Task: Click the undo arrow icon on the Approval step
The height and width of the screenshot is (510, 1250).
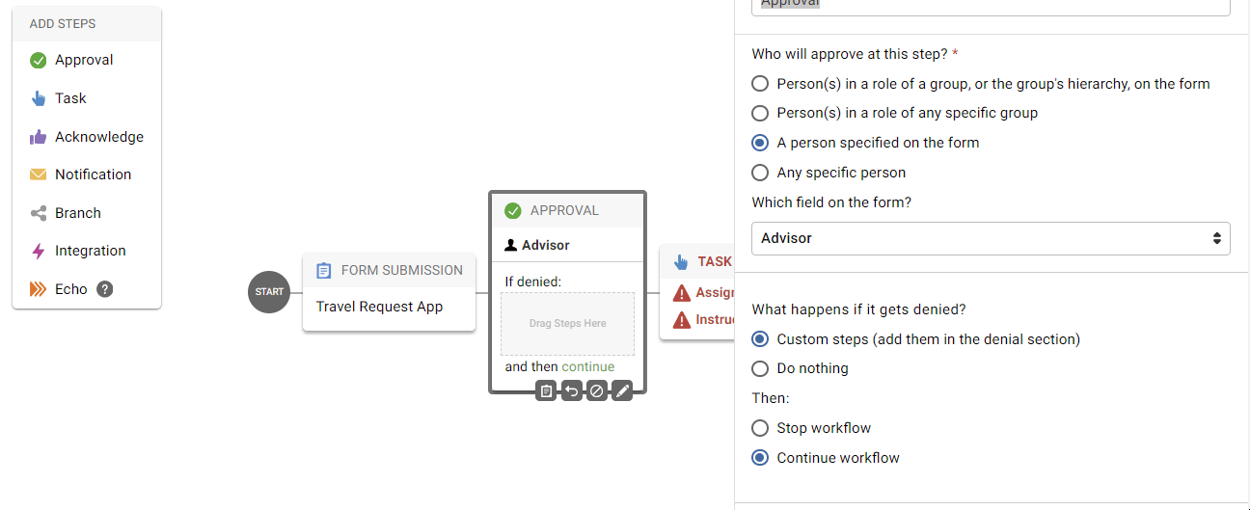Action: pos(571,390)
